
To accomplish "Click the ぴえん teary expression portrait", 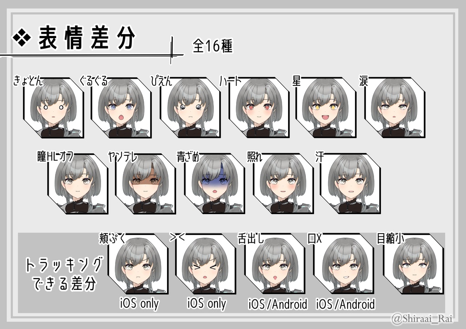I will tap(190, 108).
